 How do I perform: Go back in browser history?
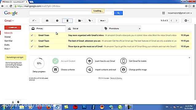pyautogui.click(x=2, y=6)
